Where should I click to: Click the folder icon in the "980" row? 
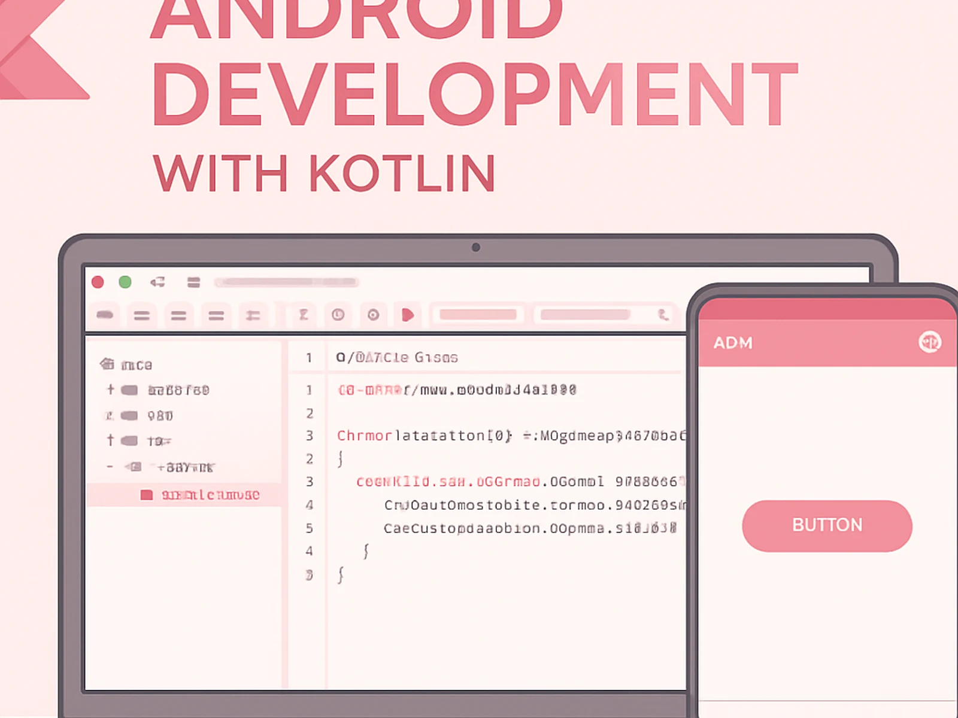pos(129,415)
